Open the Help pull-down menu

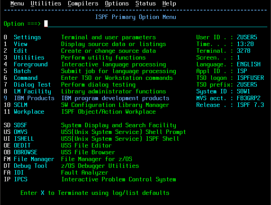point(169,4)
